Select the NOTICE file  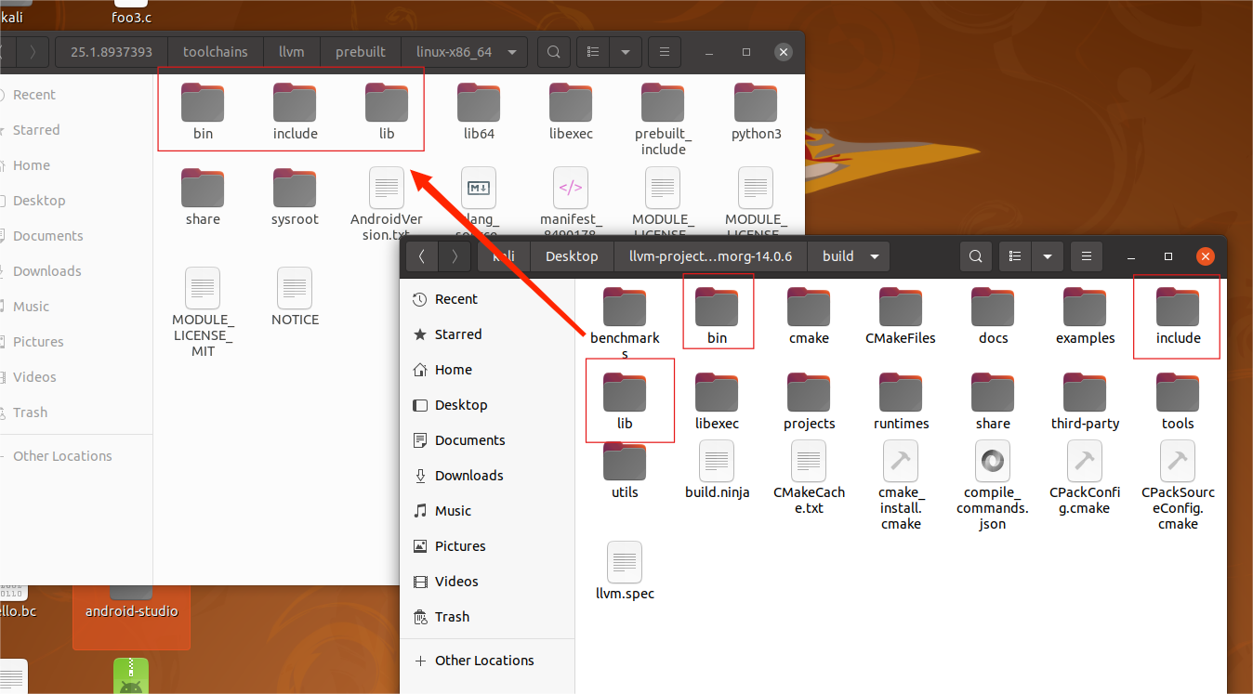[x=295, y=297]
